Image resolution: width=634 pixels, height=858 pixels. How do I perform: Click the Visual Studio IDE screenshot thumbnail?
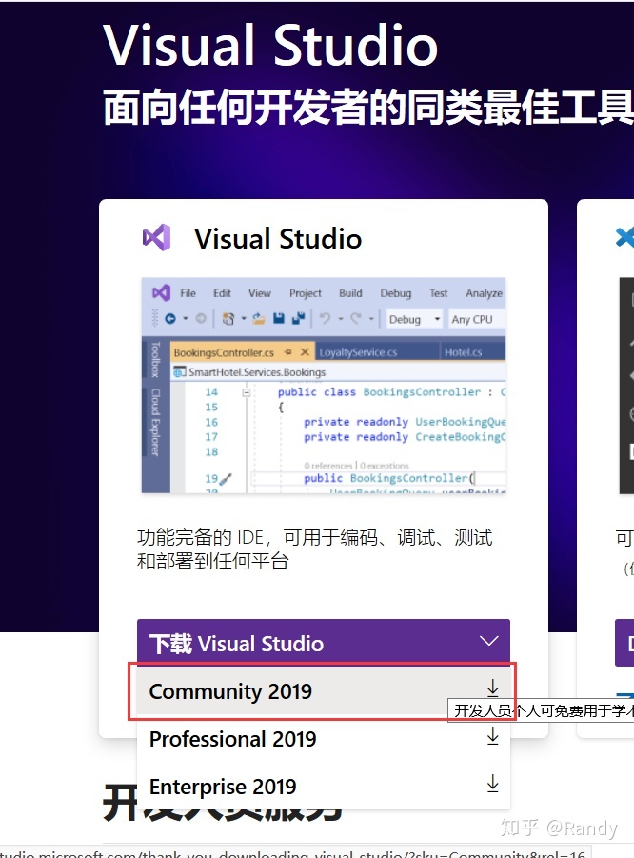coord(324,386)
